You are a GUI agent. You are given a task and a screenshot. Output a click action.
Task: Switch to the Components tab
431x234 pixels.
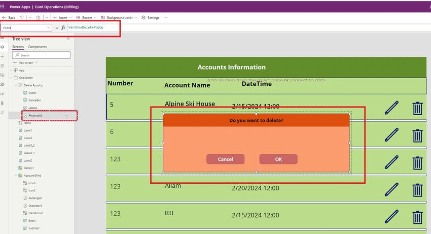tap(38, 47)
